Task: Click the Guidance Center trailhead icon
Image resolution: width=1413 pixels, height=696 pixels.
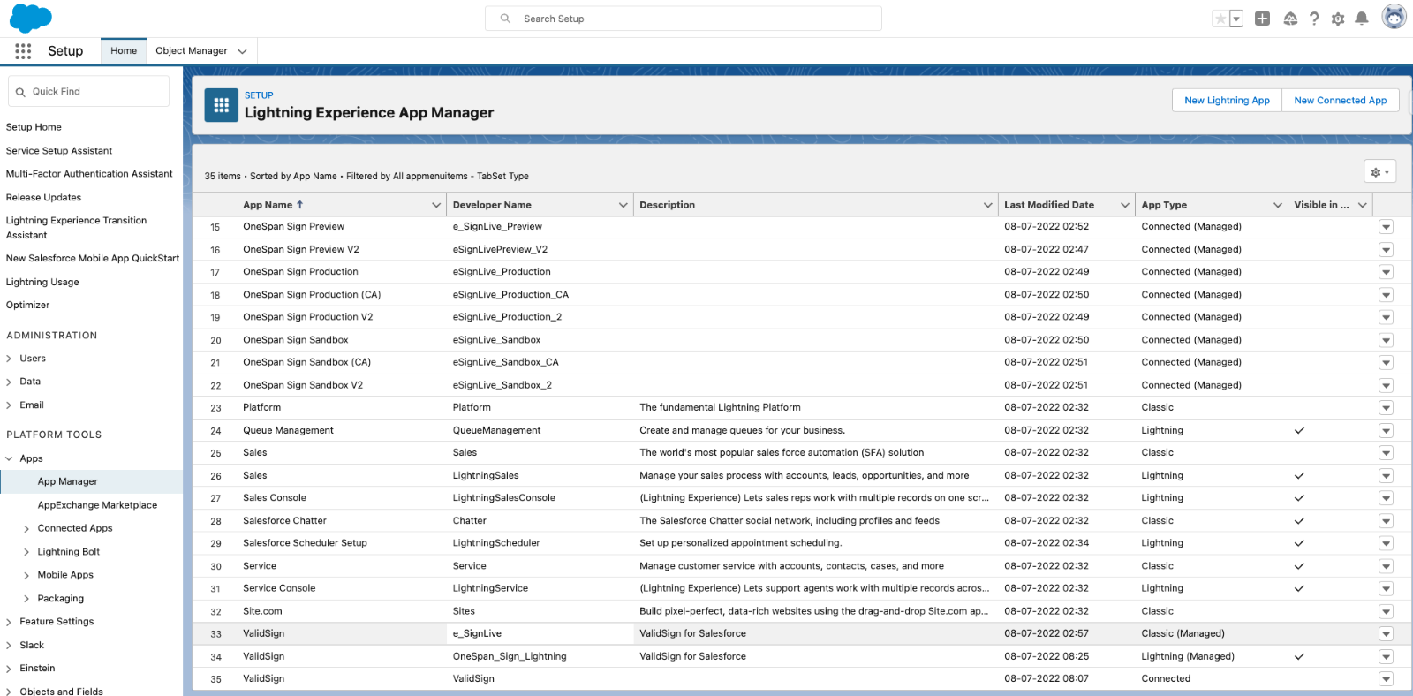Action: (x=1290, y=19)
